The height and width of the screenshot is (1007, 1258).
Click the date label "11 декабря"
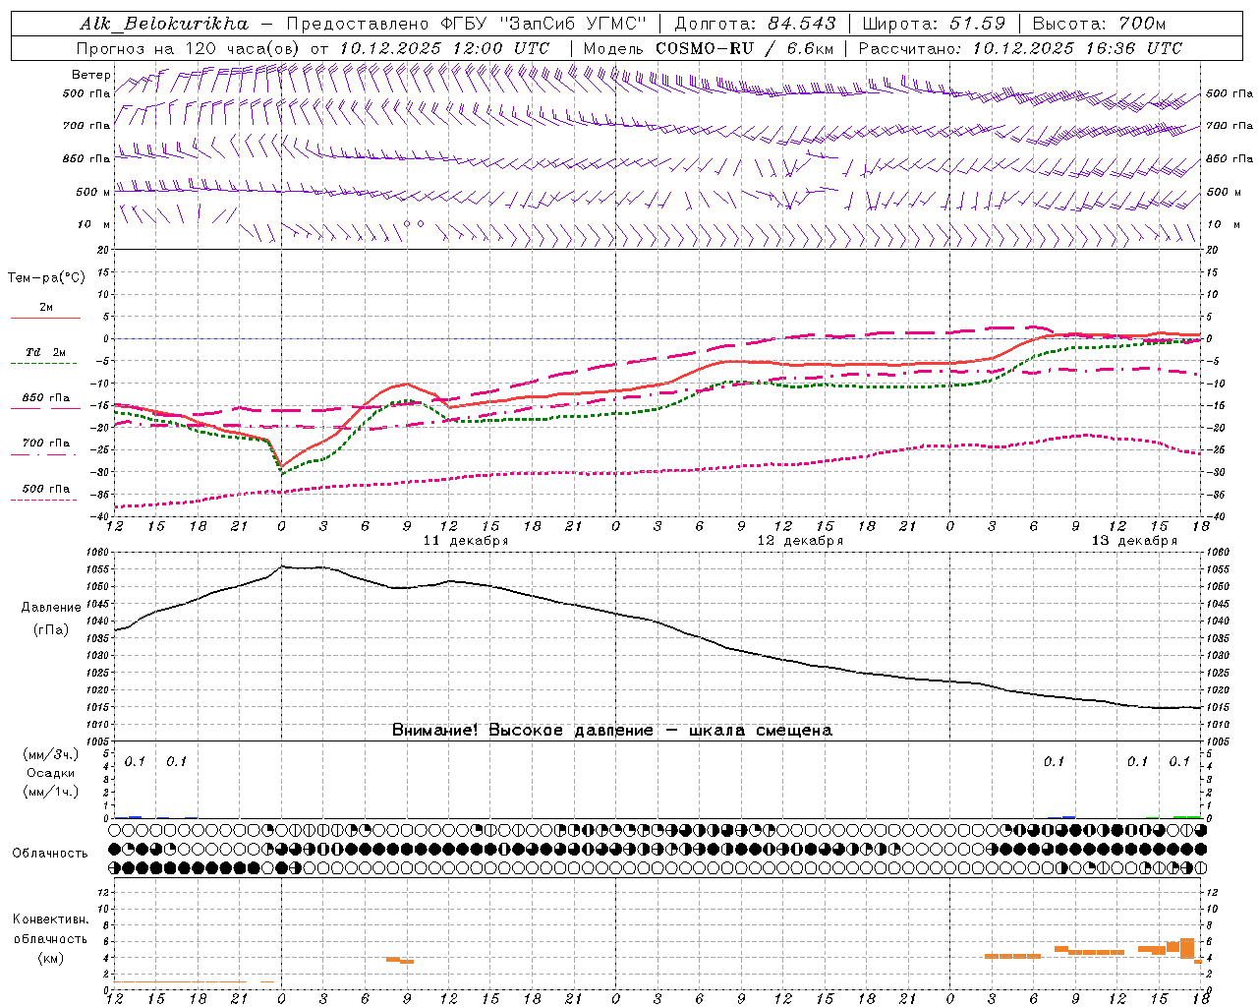pos(466,541)
